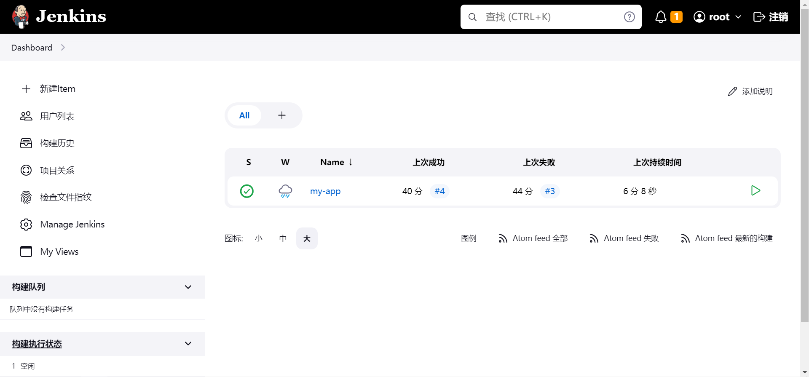Add a new view with the plus tab

(x=282, y=115)
